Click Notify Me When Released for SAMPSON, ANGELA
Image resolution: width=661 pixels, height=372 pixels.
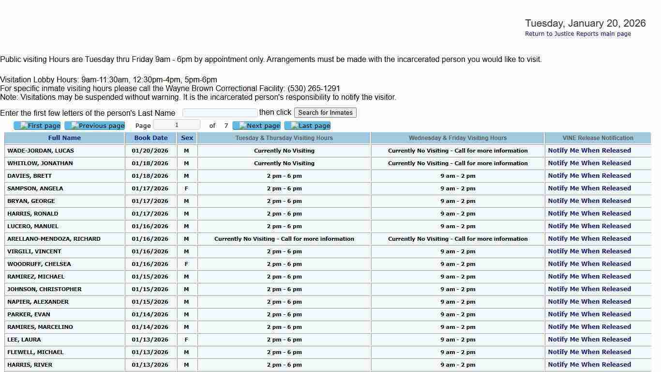[589, 188]
